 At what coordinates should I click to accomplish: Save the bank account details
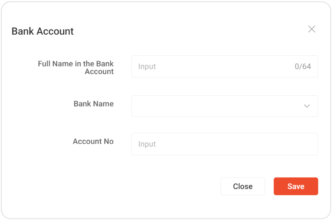(x=296, y=186)
